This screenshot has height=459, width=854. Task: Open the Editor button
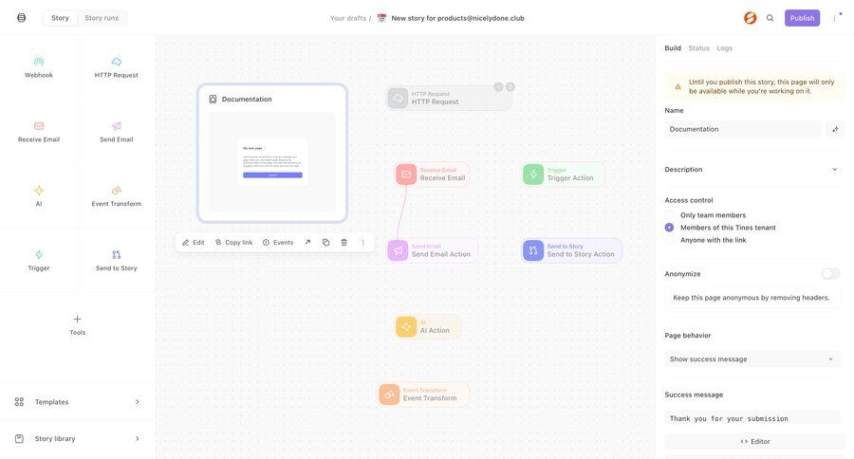(754, 442)
